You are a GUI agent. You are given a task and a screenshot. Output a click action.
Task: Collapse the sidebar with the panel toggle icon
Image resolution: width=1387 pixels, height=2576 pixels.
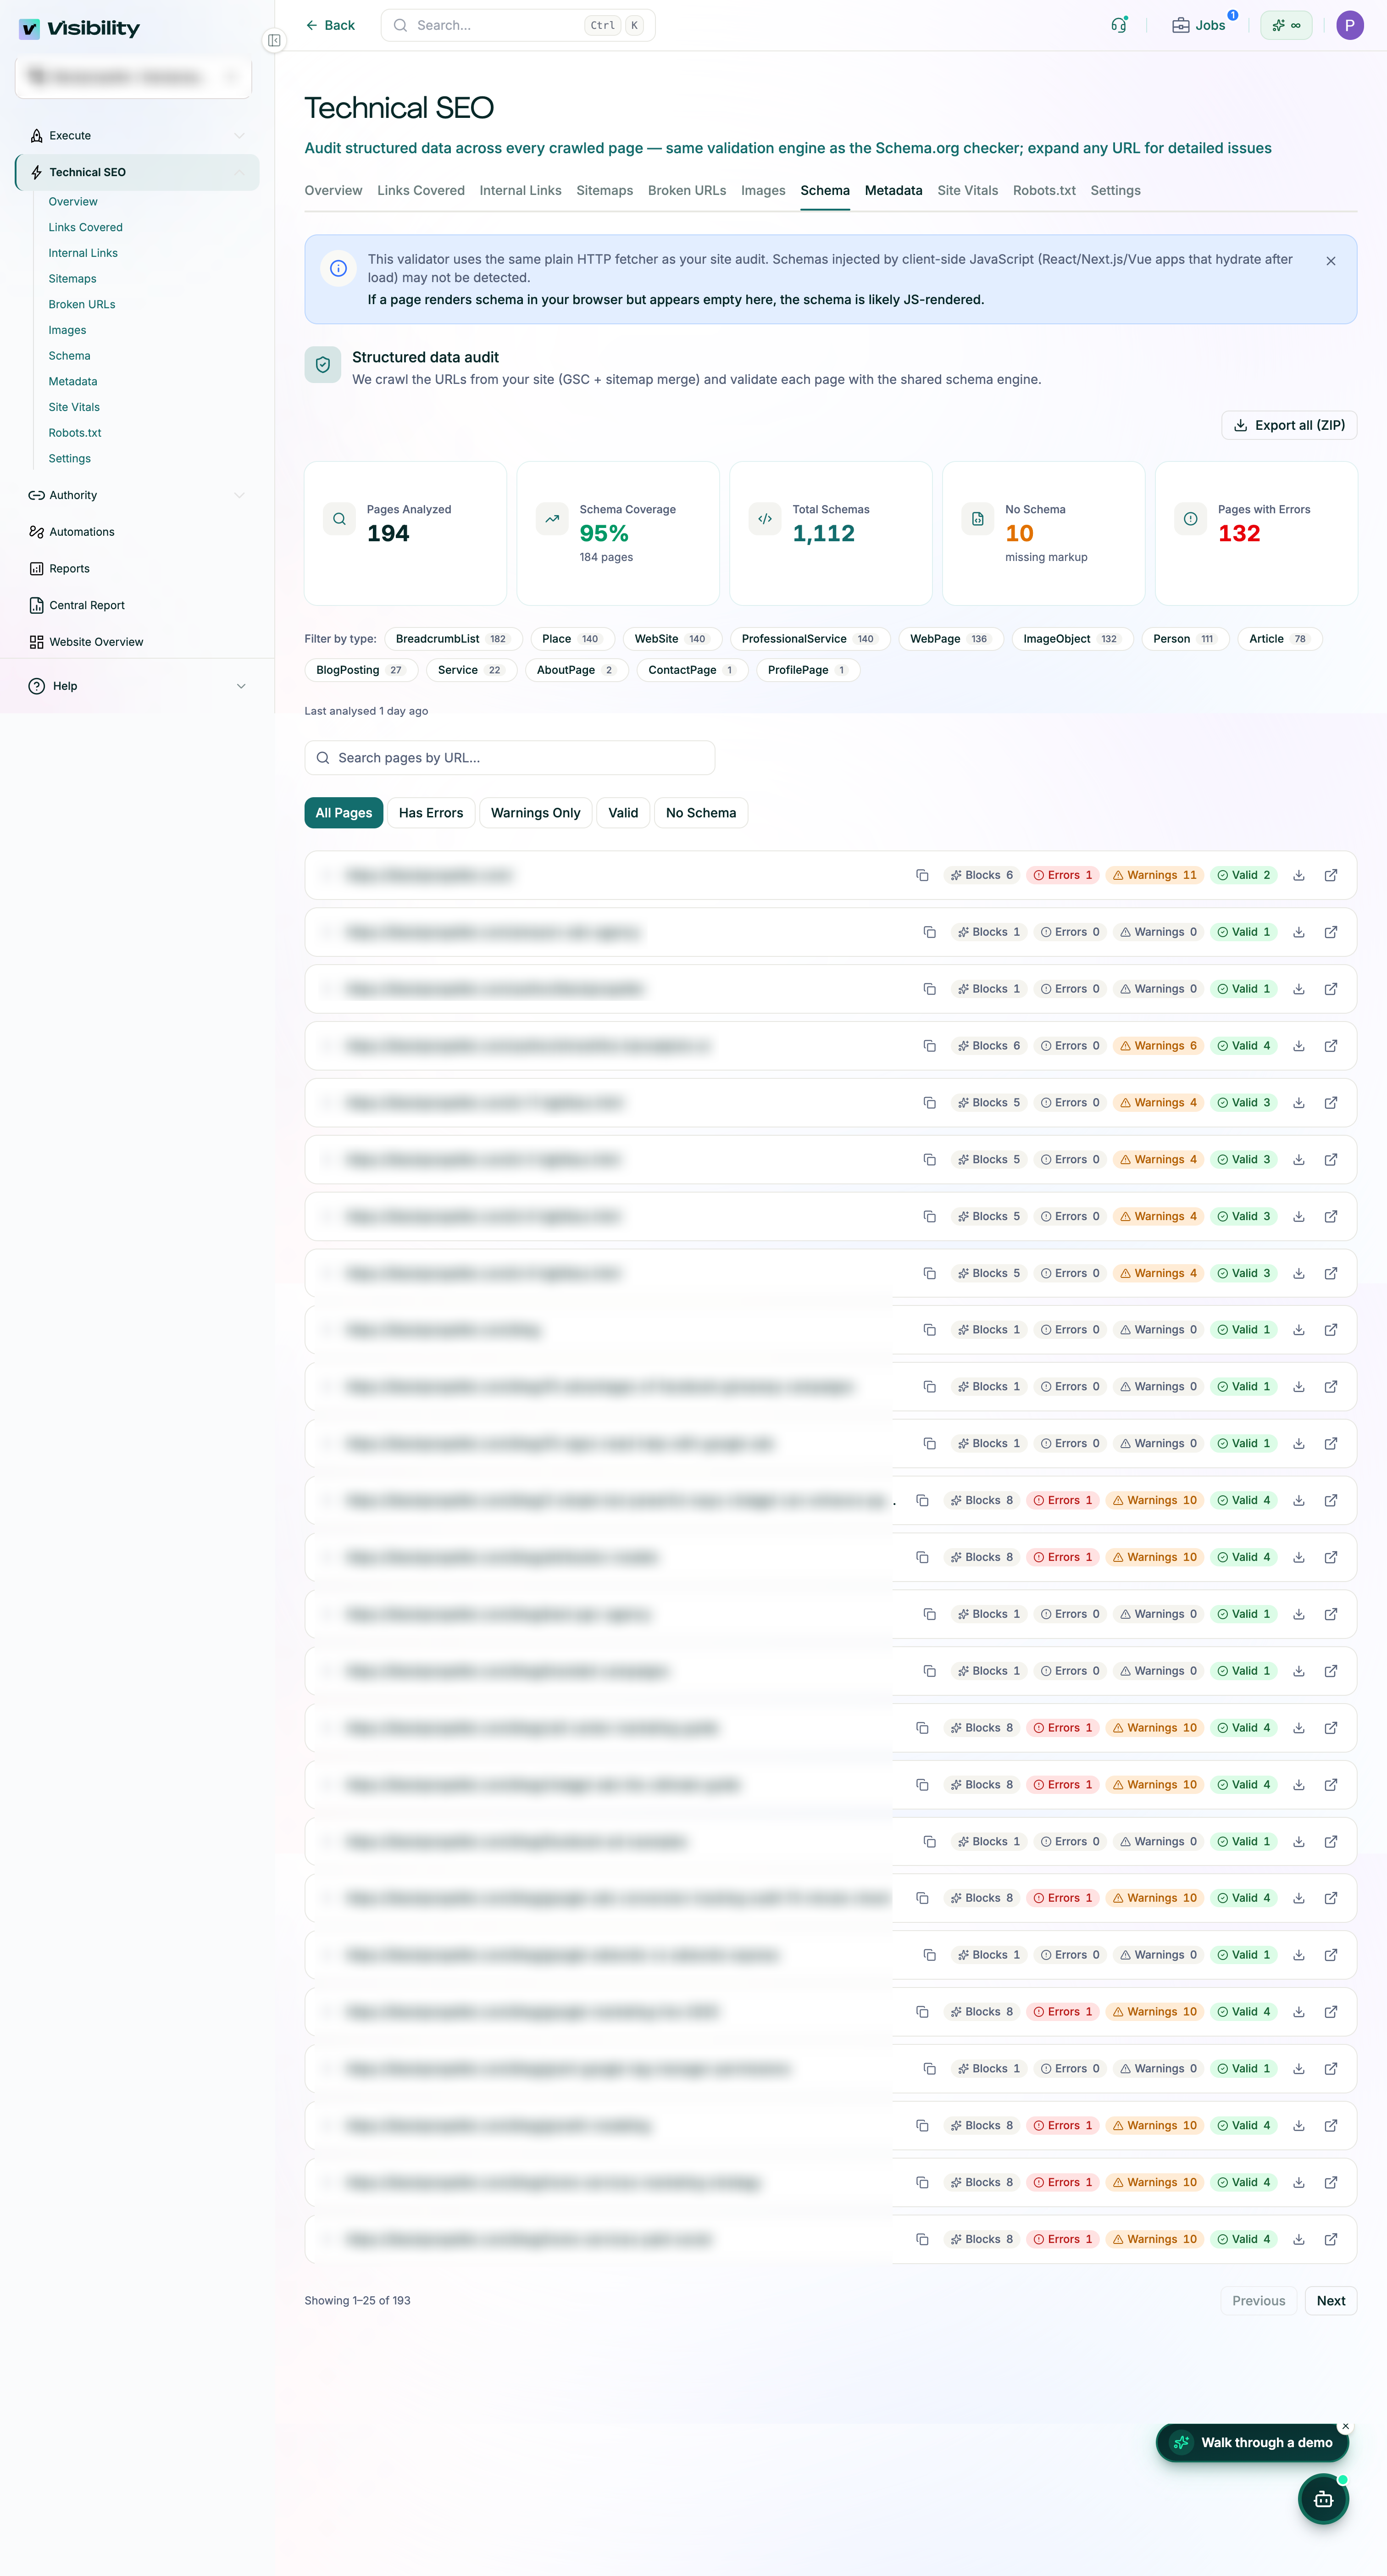[274, 40]
